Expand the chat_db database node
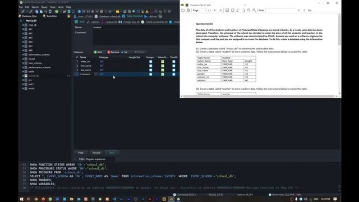Screen dimensions: 359x202 [23, 25]
